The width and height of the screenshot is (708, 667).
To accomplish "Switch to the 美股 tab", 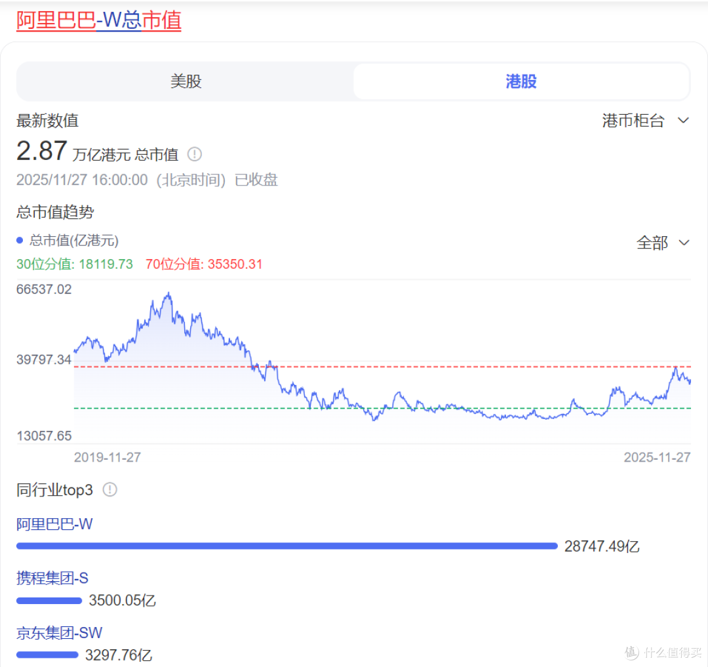I will pyautogui.click(x=186, y=81).
